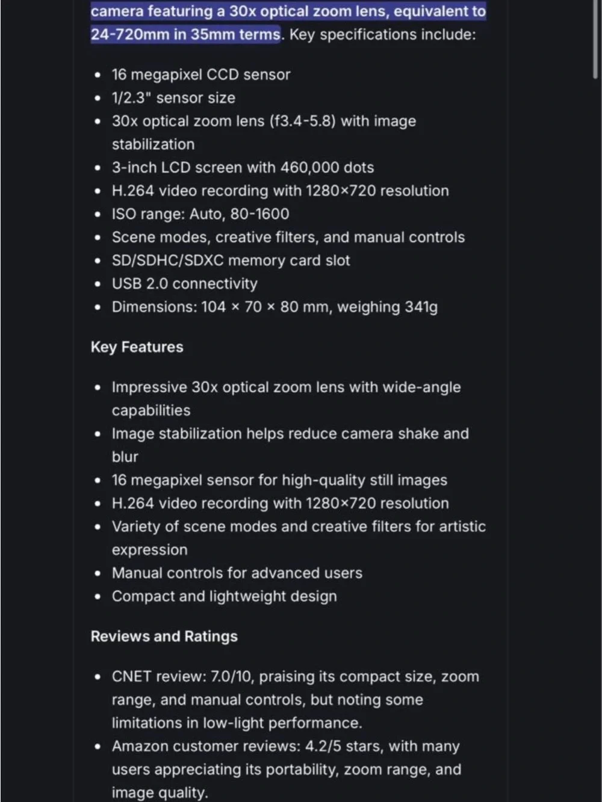Click the "3-inch LCD screen with 460,000 dots" line
This screenshot has width=602, height=802.
tap(243, 168)
